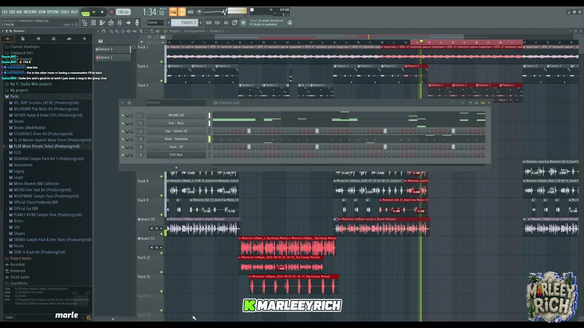This screenshot has width=584, height=328.
Task: Mute the FLEX Bass channel LED
Action: [123, 155]
